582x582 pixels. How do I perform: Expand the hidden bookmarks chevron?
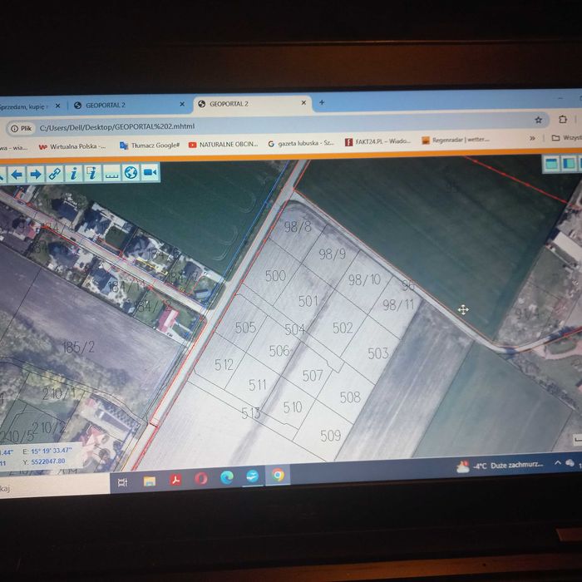pyautogui.click(x=532, y=138)
